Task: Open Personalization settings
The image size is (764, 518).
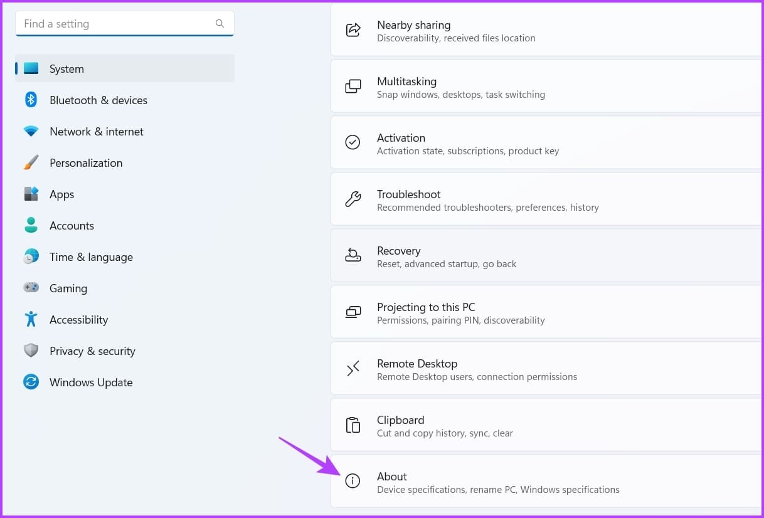Action: 125,162
